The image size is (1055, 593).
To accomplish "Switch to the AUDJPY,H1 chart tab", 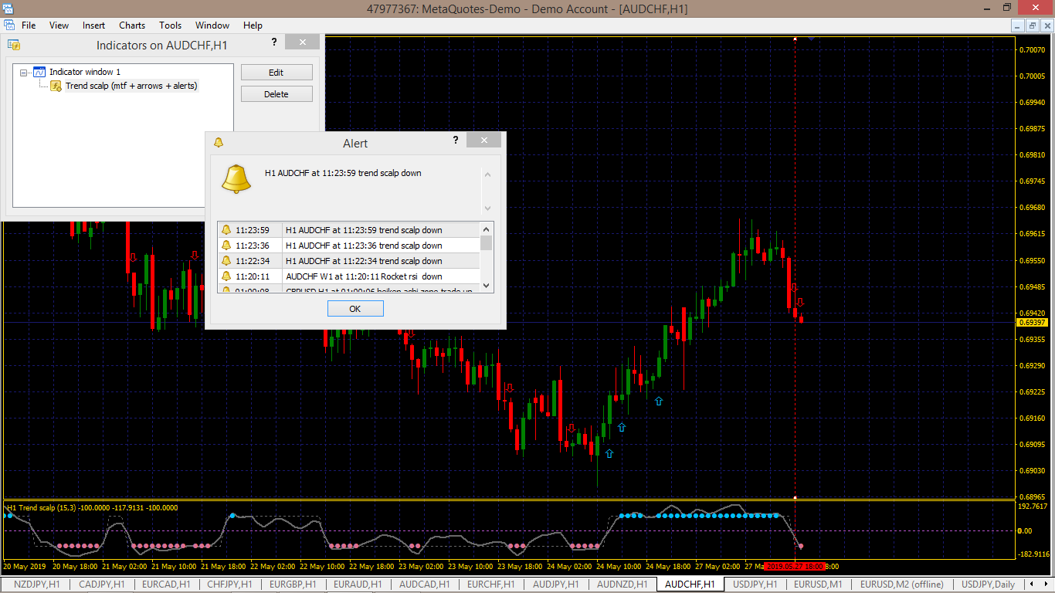I will click(556, 585).
